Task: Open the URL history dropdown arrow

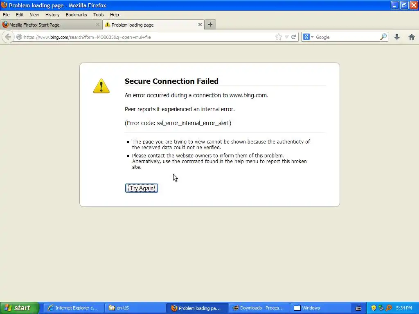Action: pos(286,37)
